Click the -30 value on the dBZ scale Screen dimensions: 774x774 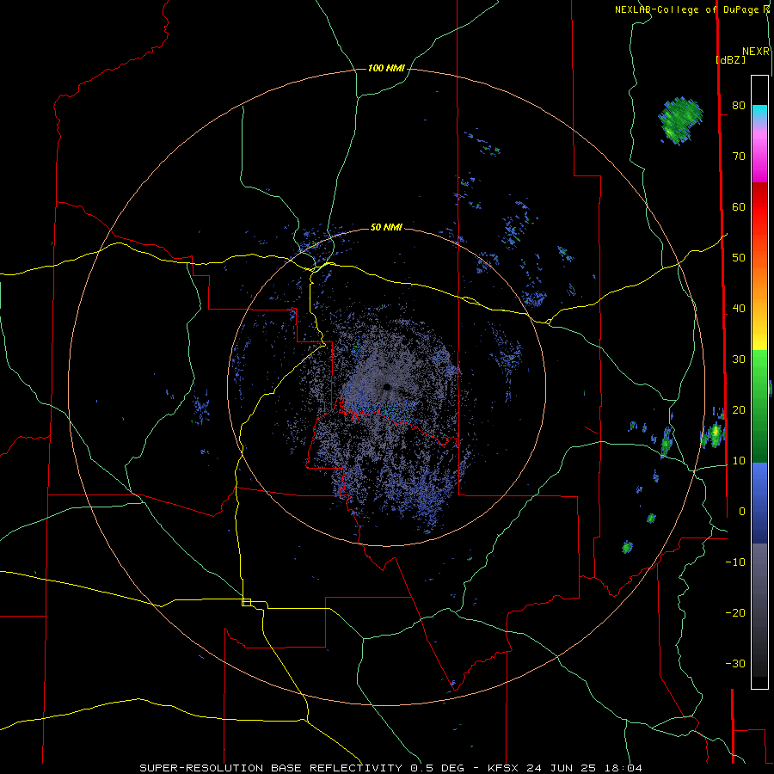(735, 663)
